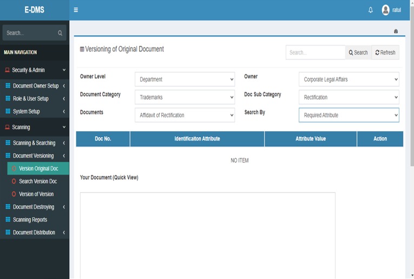This screenshot has height=279, width=414.
Task: Open the notifications bell icon
Action: 370,10
